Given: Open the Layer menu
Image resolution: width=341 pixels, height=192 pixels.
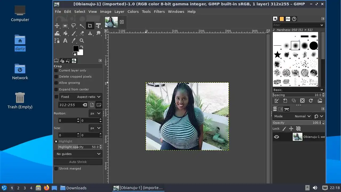Looking at the screenshot, I should point(119,11).
